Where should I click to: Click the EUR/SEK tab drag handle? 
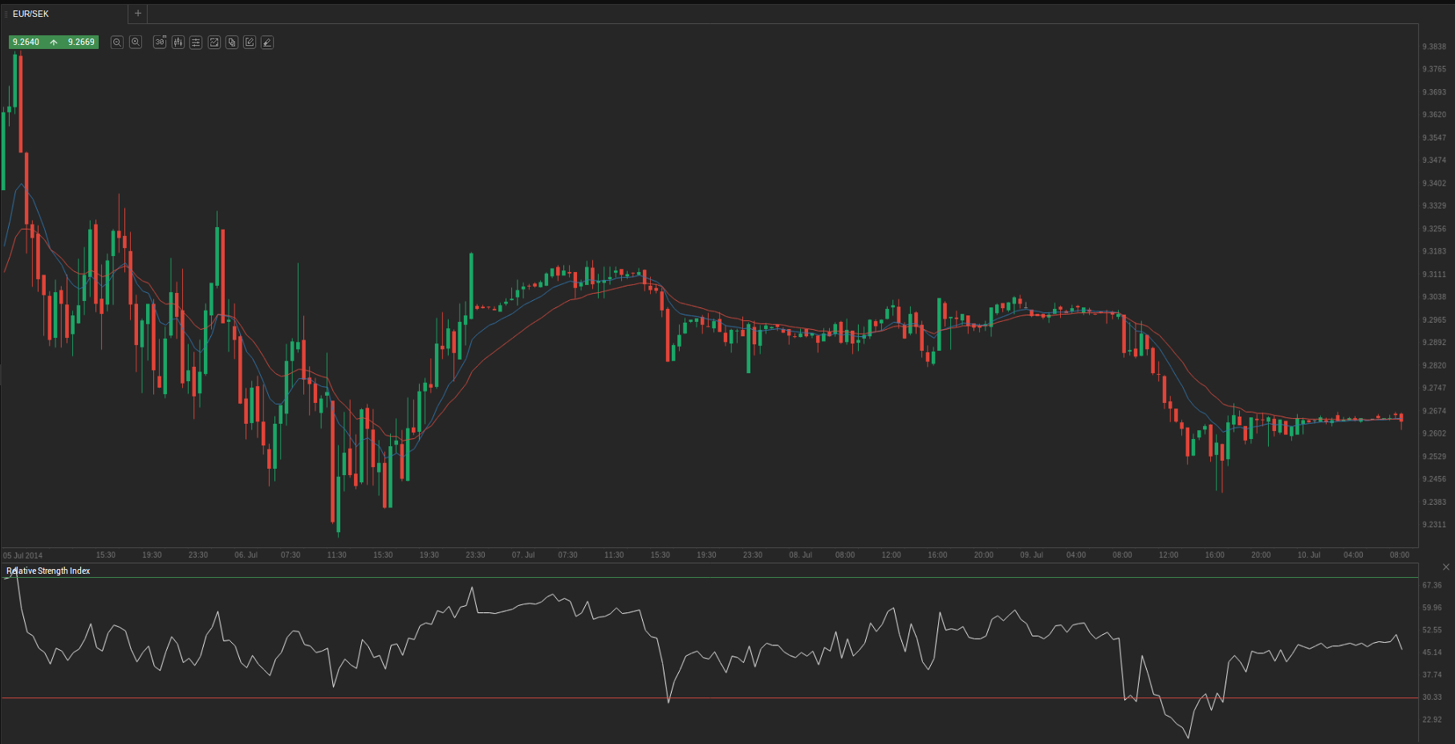(6, 14)
